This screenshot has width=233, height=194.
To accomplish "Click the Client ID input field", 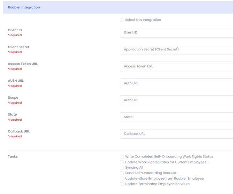I will [x=176, y=33].
